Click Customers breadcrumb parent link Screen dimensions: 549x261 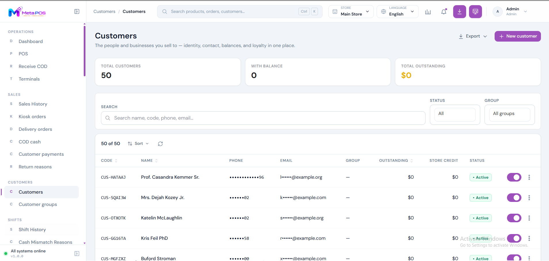[x=104, y=11]
